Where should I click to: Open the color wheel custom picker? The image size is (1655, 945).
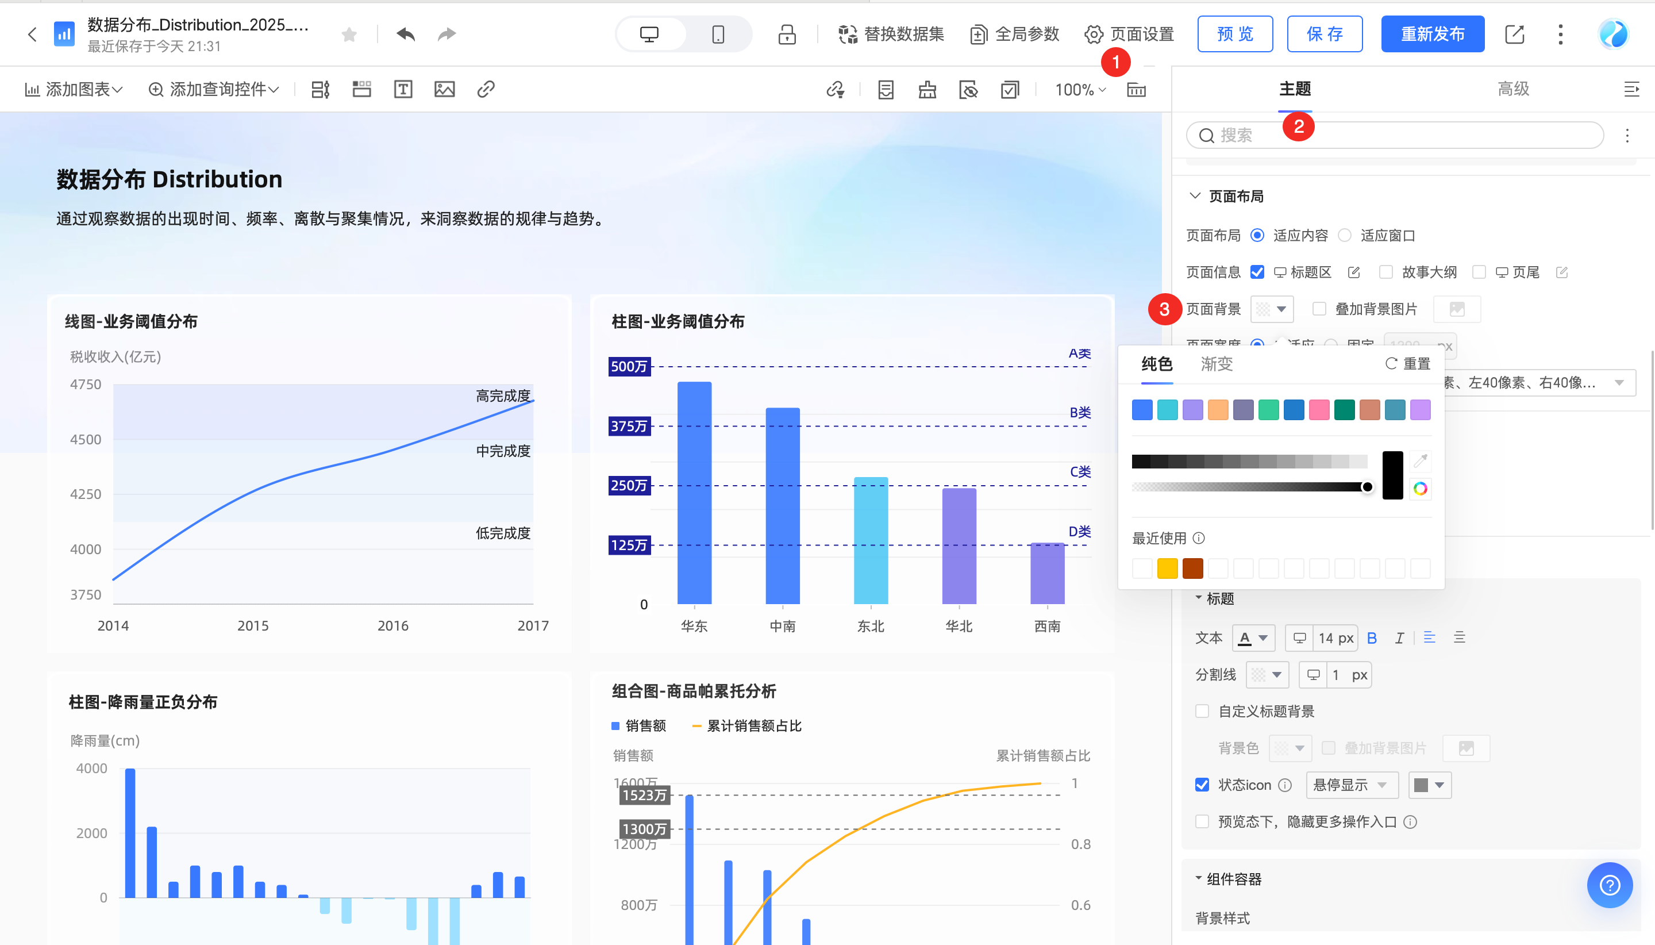pos(1420,489)
